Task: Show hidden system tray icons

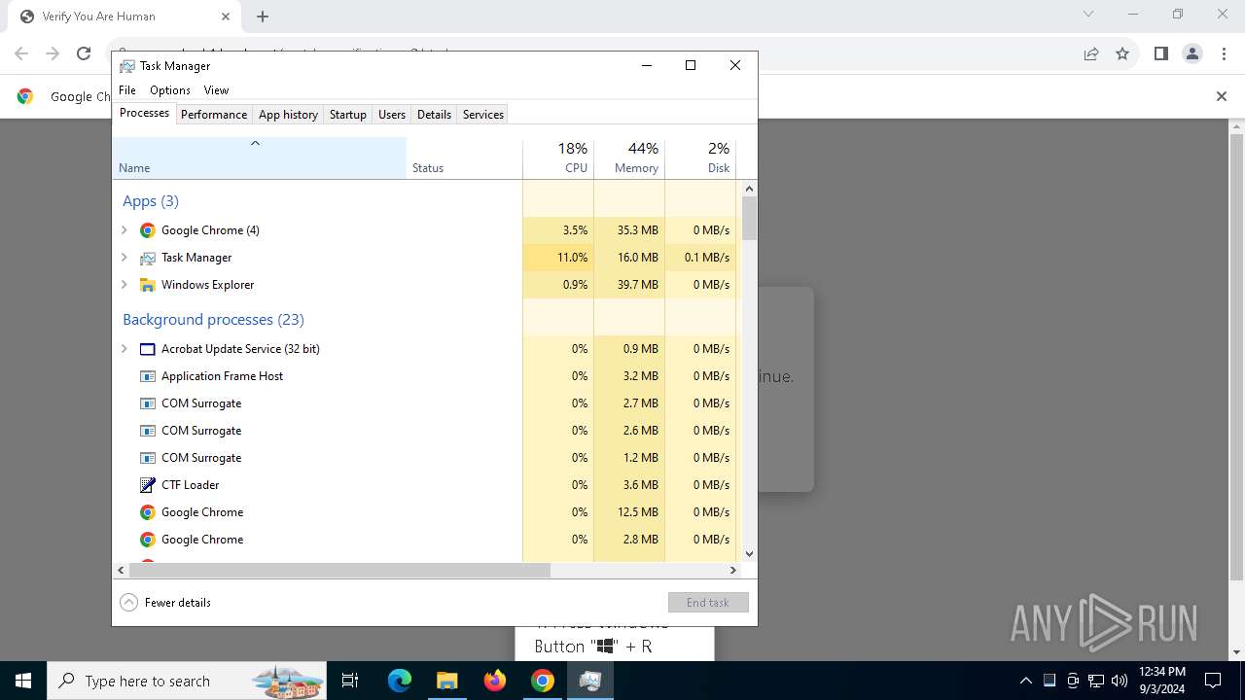Action: pos(1026,681)
